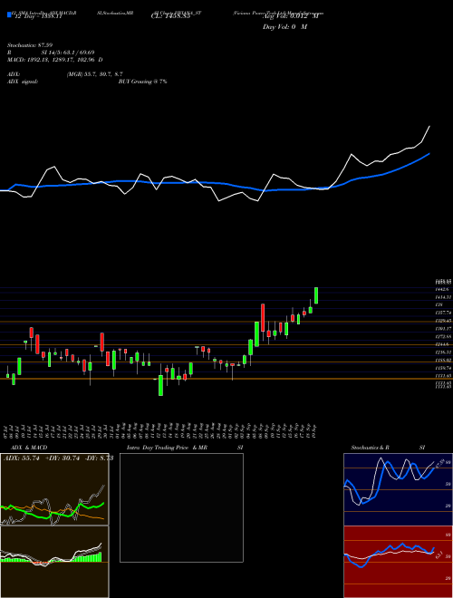The height and width of the screenshot is (598, 453).
Task: Select the 'ADX: 55.74 +DY: 30.74 -DY: 8.73' header
Action: 58,458
